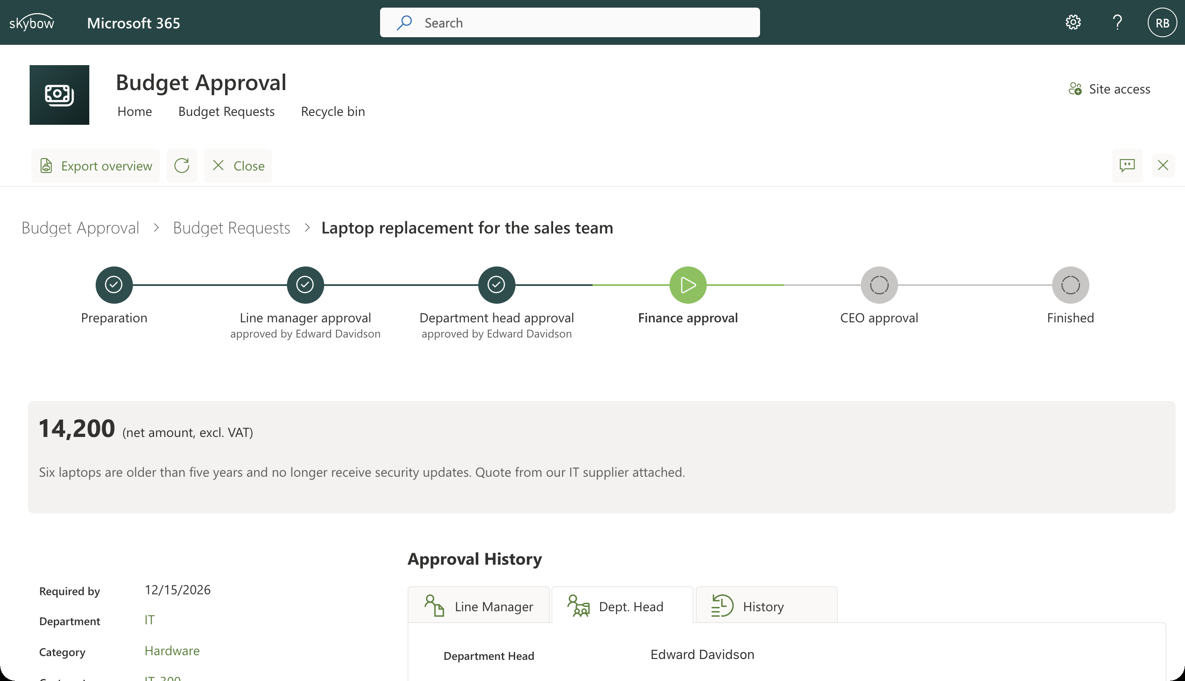The height and width of the screenshot is (681, 1185).
Task: Click the Approval History heading
Action: tap(474, 559)
